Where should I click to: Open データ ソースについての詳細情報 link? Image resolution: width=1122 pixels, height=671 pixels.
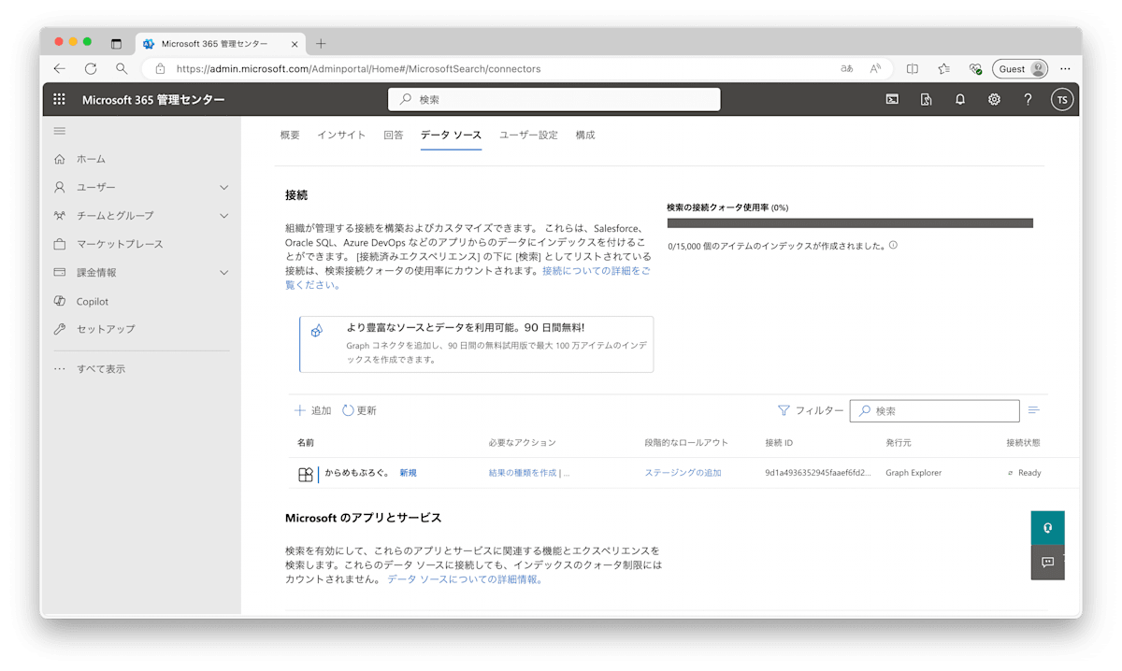pyautogui.click(x=465, y=579)
